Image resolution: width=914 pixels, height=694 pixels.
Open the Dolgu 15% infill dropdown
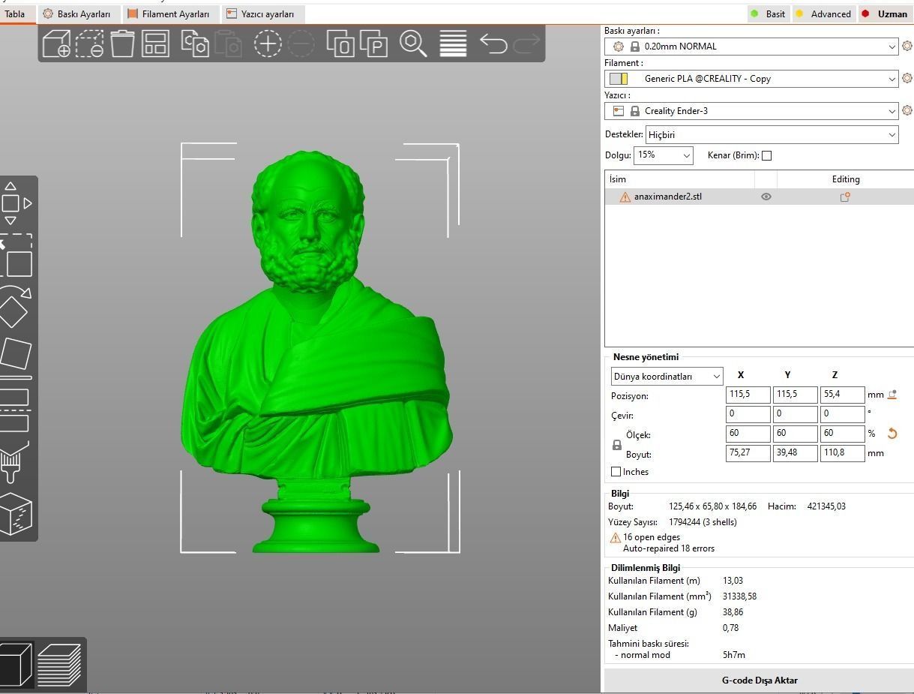tap(663, 155)
